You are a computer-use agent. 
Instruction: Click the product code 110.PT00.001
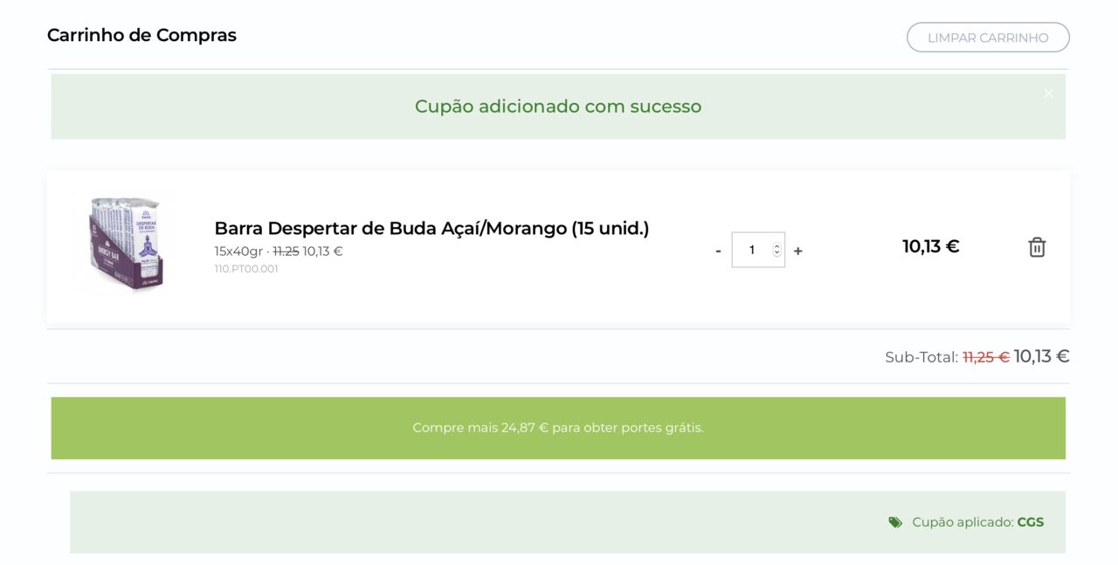pos(246,268)
